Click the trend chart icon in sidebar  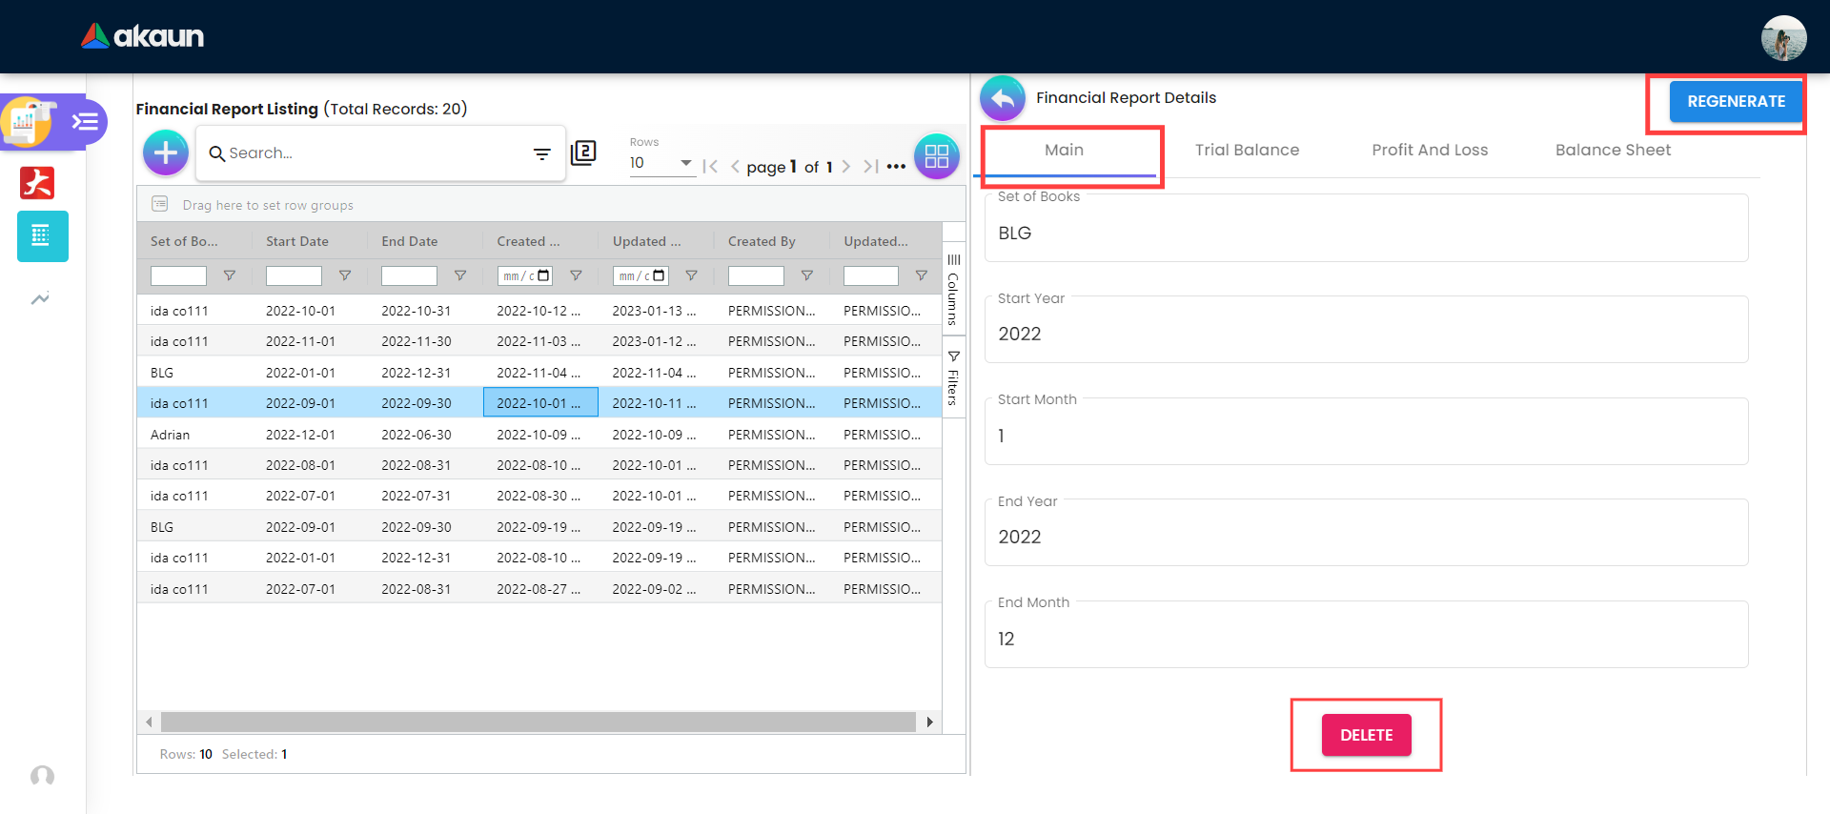click(40, 299)
